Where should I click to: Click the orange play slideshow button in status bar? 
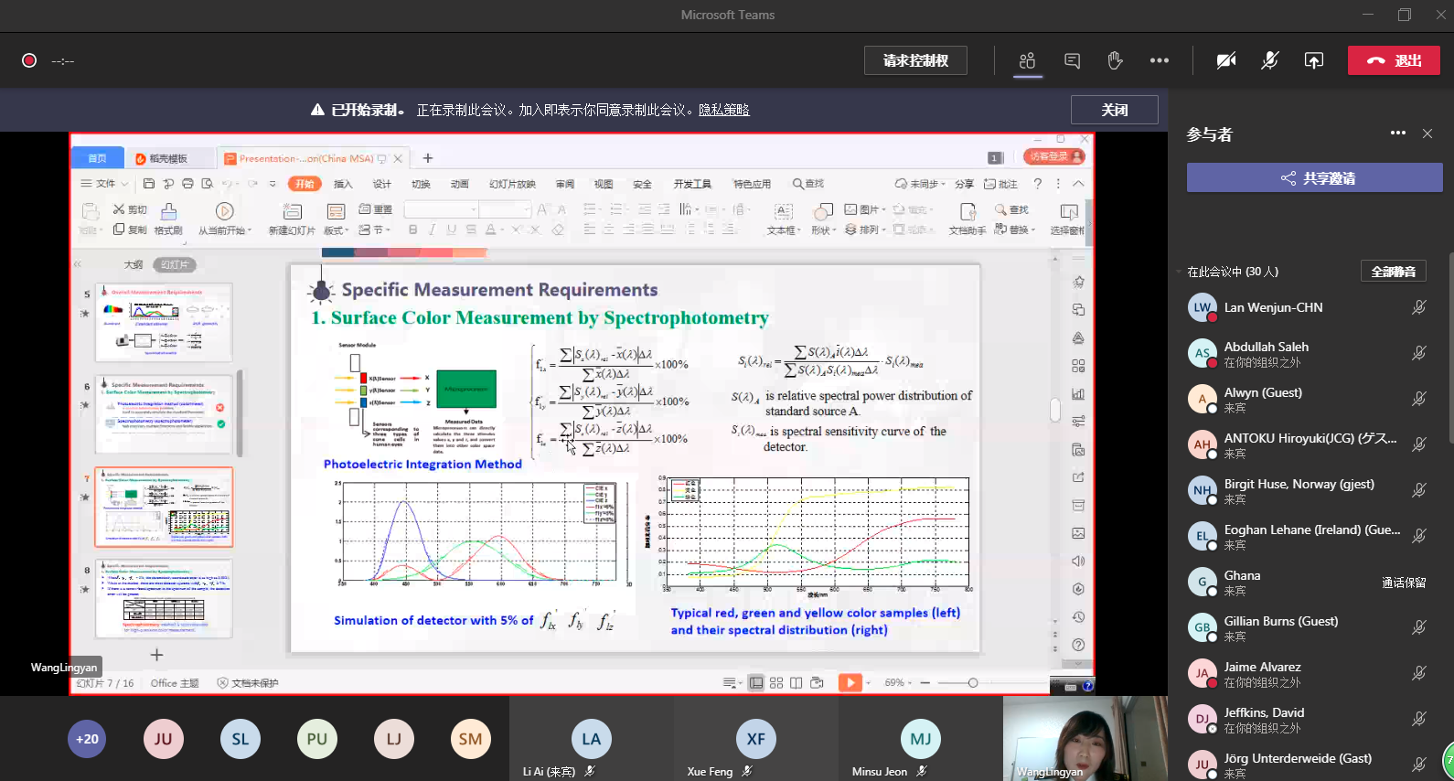click(850, 682)
